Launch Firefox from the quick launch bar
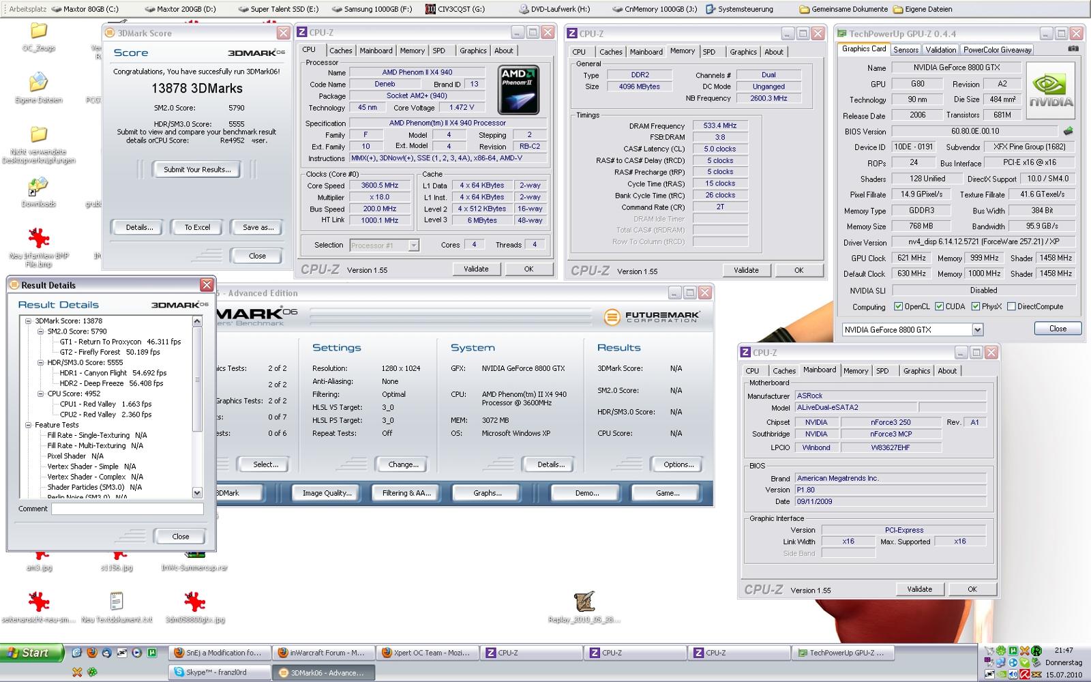The width and height of the screenshot is (1091, 682). tap(91, 653)
